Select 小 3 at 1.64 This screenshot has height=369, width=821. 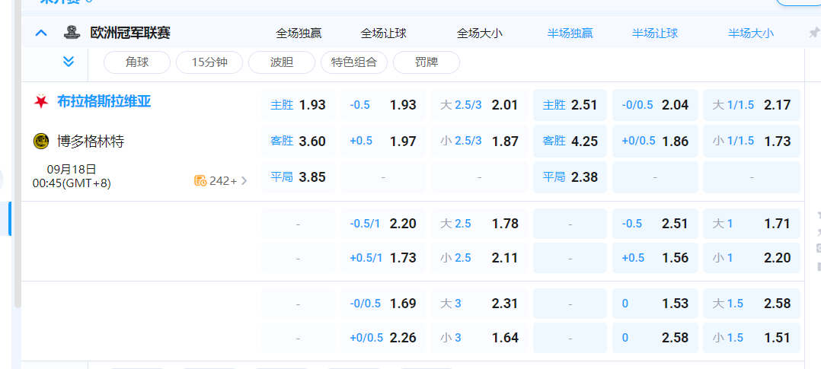[480, 338]
